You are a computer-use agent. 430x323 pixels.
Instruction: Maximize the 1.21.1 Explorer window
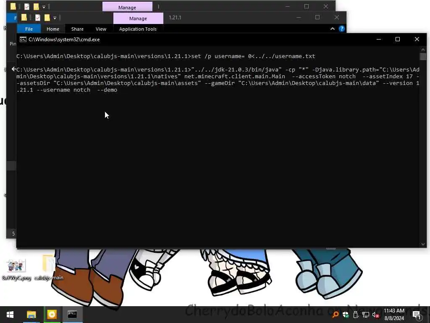click(x=317, y=17)
